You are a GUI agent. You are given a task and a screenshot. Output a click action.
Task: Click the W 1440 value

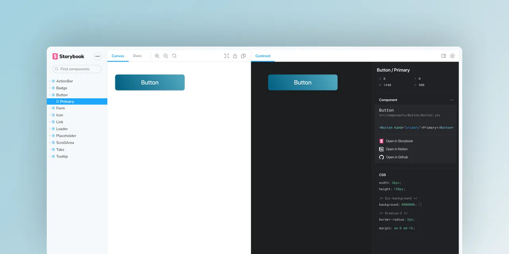[x=387, y=85]
